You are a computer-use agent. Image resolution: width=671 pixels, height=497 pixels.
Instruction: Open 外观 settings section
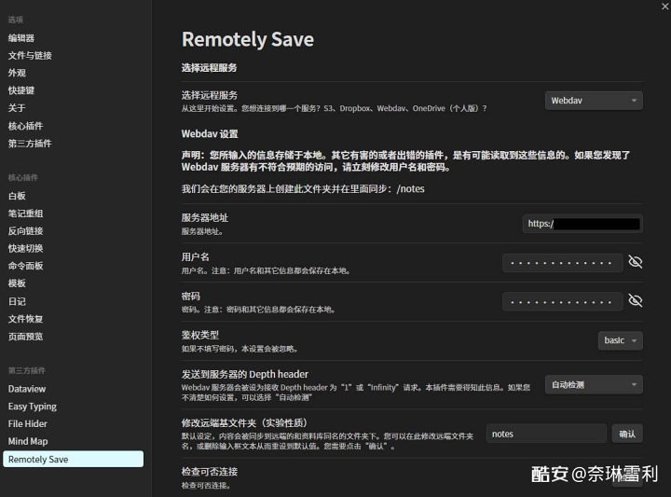pyautogui.click(x=17, y=74)
